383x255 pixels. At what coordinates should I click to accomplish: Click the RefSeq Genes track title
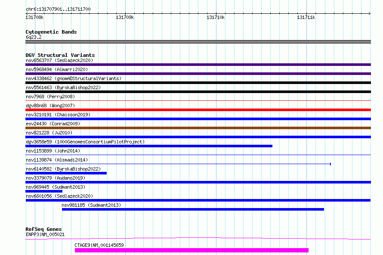click(43, 229)
